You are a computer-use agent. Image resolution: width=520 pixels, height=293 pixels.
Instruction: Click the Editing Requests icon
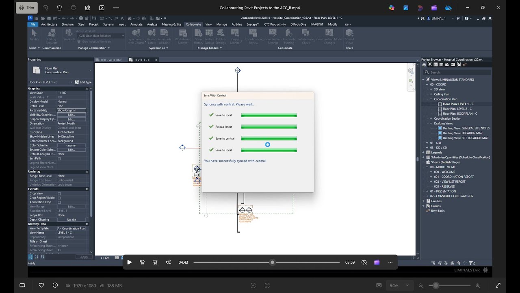click(x=52, y=33)
